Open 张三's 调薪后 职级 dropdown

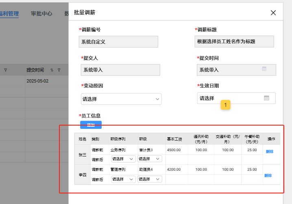tap(150, 159)
